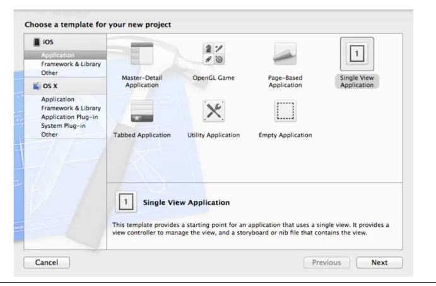Click Single View icon in description pane

tap(126, 202)
